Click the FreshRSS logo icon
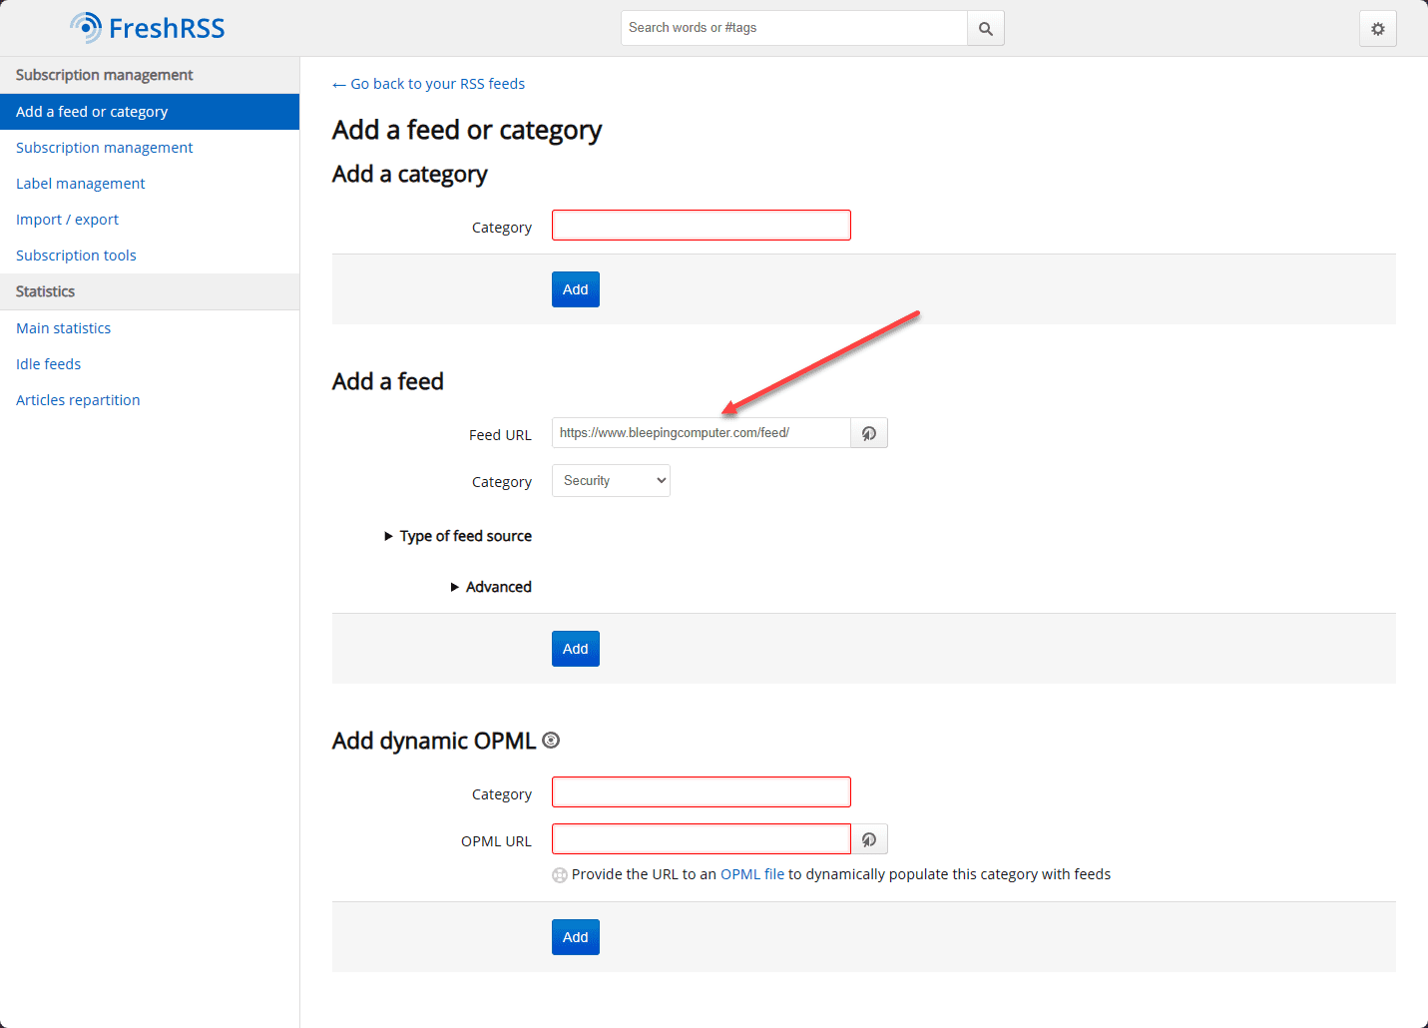Image resolution: width=1428 pixels, height=1028 pixels. (86, 28)
